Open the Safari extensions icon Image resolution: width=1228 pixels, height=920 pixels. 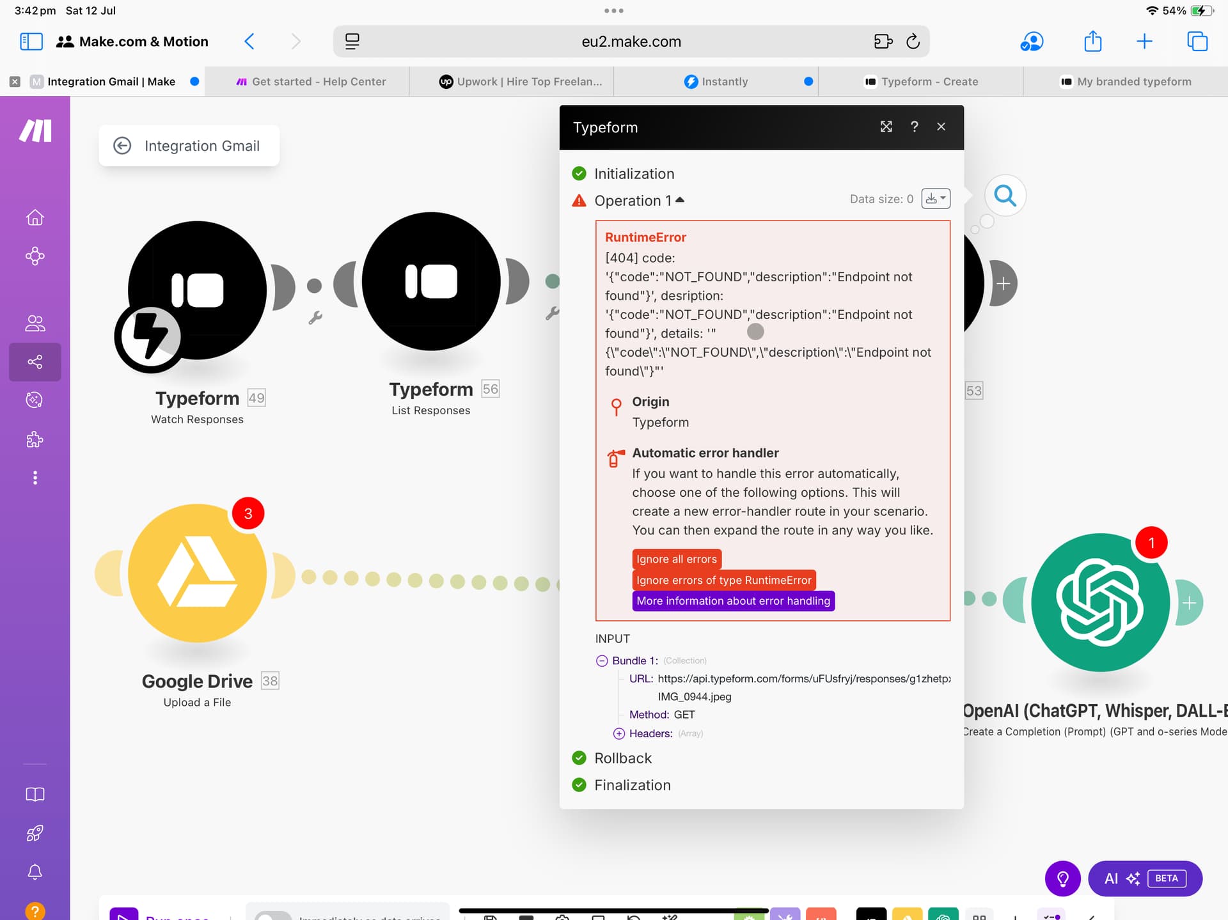click(x=883, y=42)
